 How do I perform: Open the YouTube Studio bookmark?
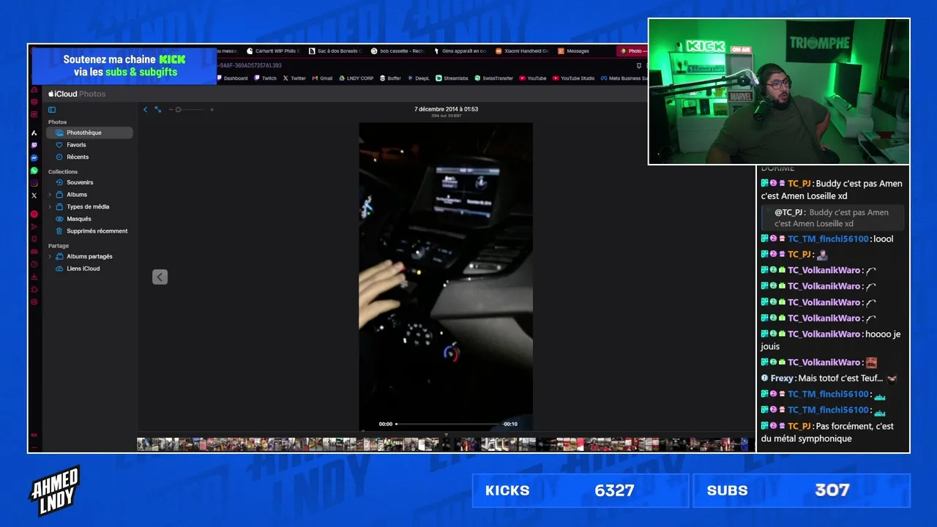tap(574, 78)
